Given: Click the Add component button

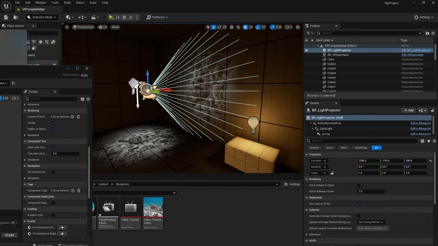Looking at the screenshot, I should pos(409,110).
